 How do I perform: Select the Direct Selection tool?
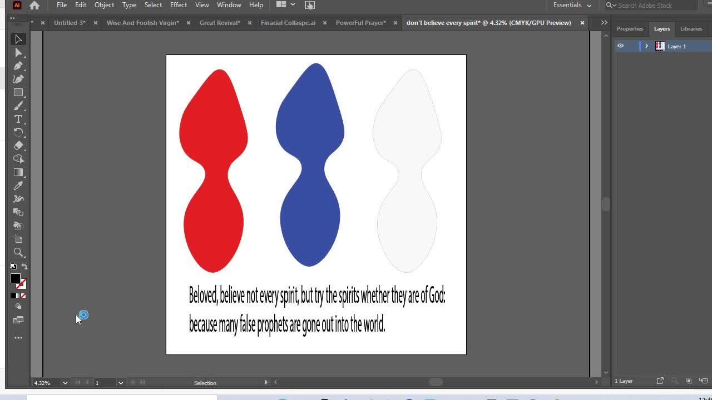[x=18, y=52]
